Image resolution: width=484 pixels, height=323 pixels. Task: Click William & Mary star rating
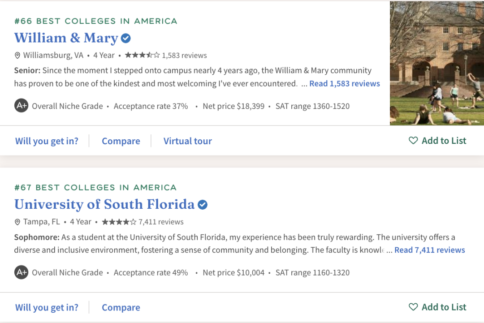[x=142, y=56]
